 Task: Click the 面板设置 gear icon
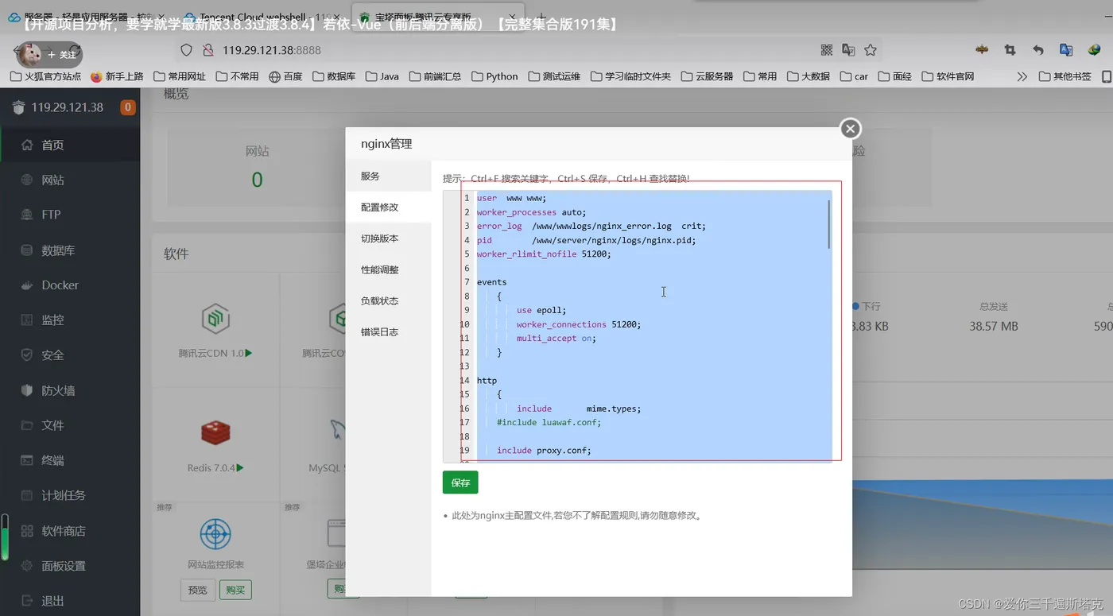[27, 566]
